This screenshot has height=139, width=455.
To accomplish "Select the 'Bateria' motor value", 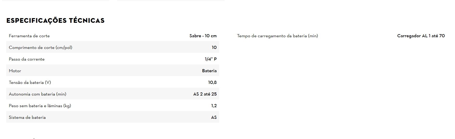I will tap(209, 71).
